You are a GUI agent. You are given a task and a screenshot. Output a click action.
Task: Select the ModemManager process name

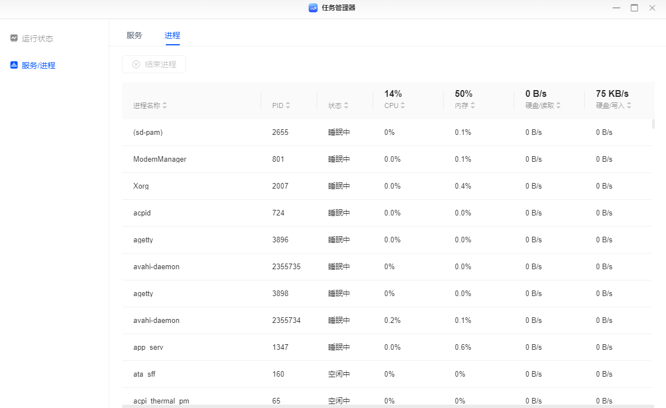click(x=160, y=159)
